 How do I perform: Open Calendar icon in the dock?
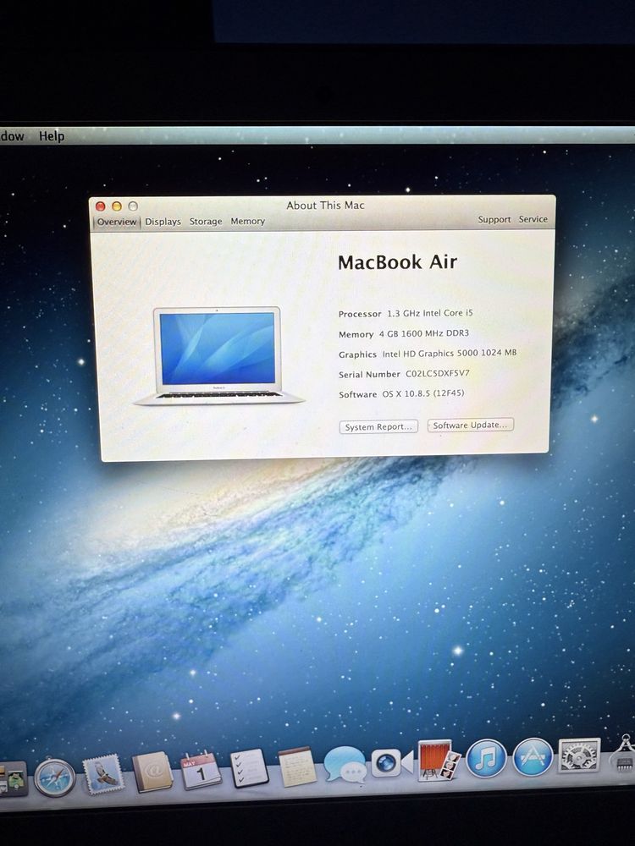point(201,769)
